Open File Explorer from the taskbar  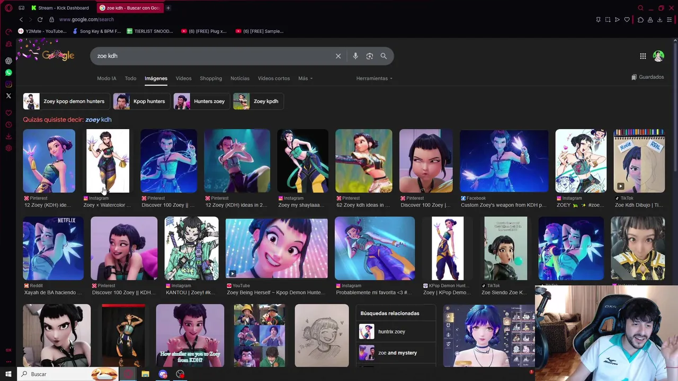pos(145,374)
